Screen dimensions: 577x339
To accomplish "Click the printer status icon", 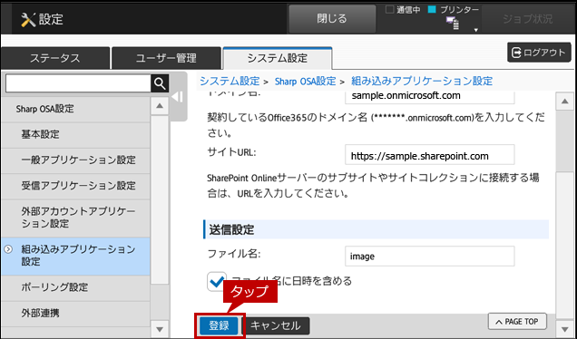I will [x=453, y=24].
